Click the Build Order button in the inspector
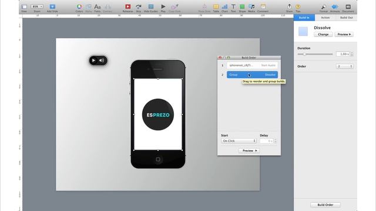 pos(325,205)
